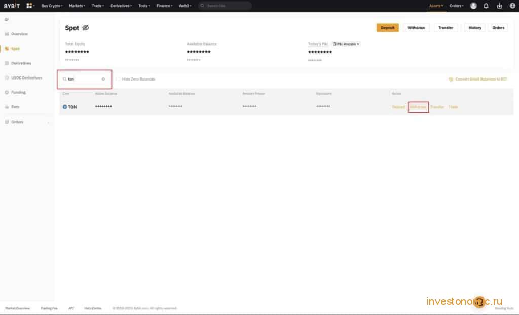519x315 pixels.
Task: Click the top bar search magnifier icon
Action: (202, 6)
